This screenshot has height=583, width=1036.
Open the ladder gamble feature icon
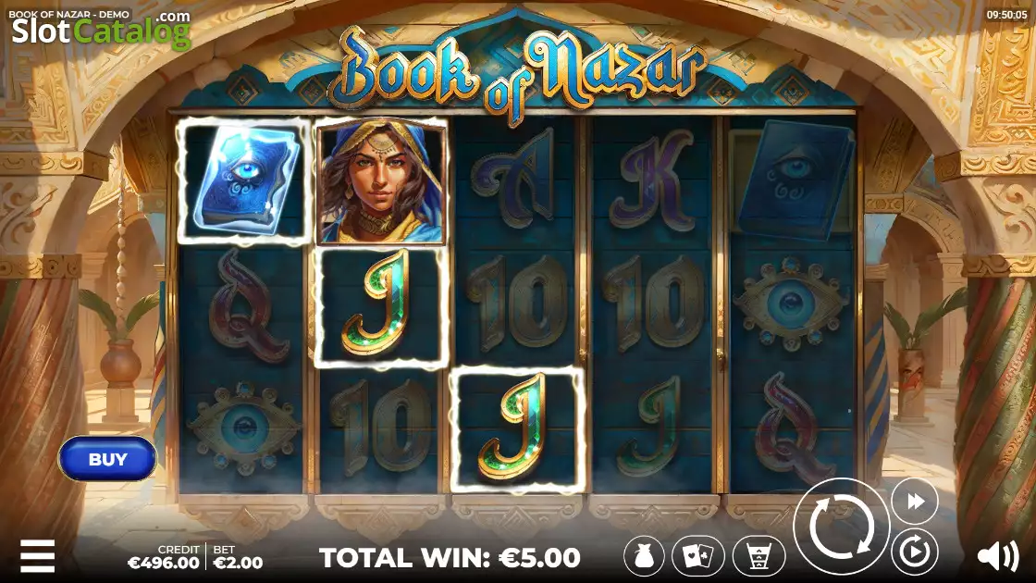coord(759,556)
